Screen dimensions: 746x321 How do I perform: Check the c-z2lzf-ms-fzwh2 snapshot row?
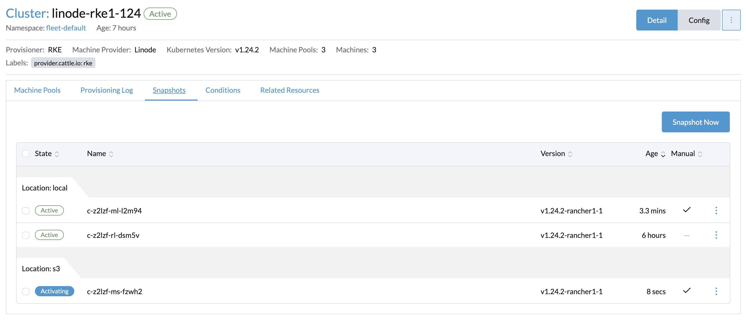tap(26, 291)
